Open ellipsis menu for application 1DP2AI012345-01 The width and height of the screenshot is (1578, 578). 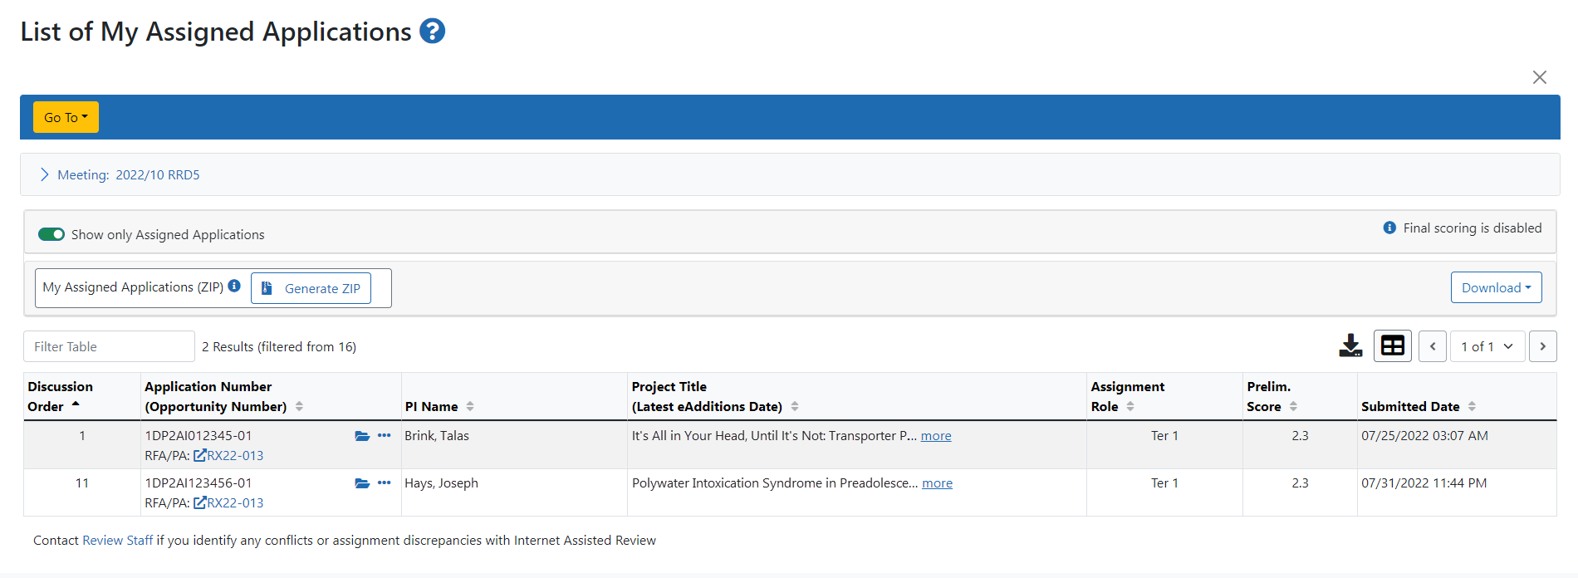tap(384, 436)
